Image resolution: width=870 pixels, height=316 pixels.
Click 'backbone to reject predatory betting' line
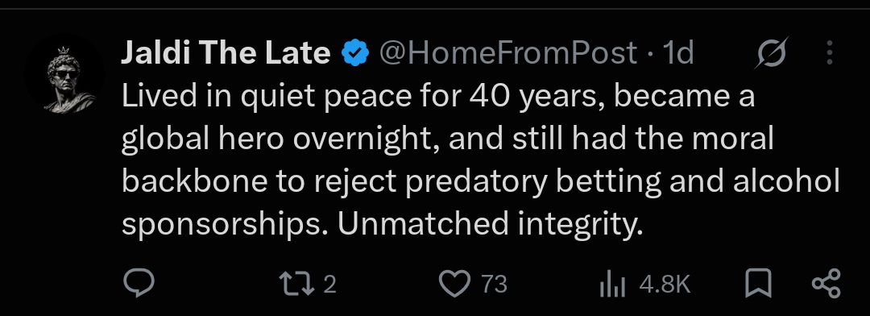(481, 181)
